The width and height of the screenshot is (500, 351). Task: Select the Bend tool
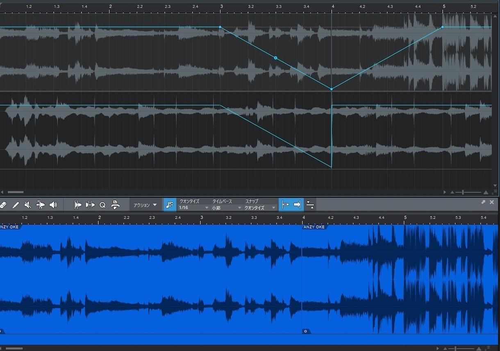coord(41,204)
